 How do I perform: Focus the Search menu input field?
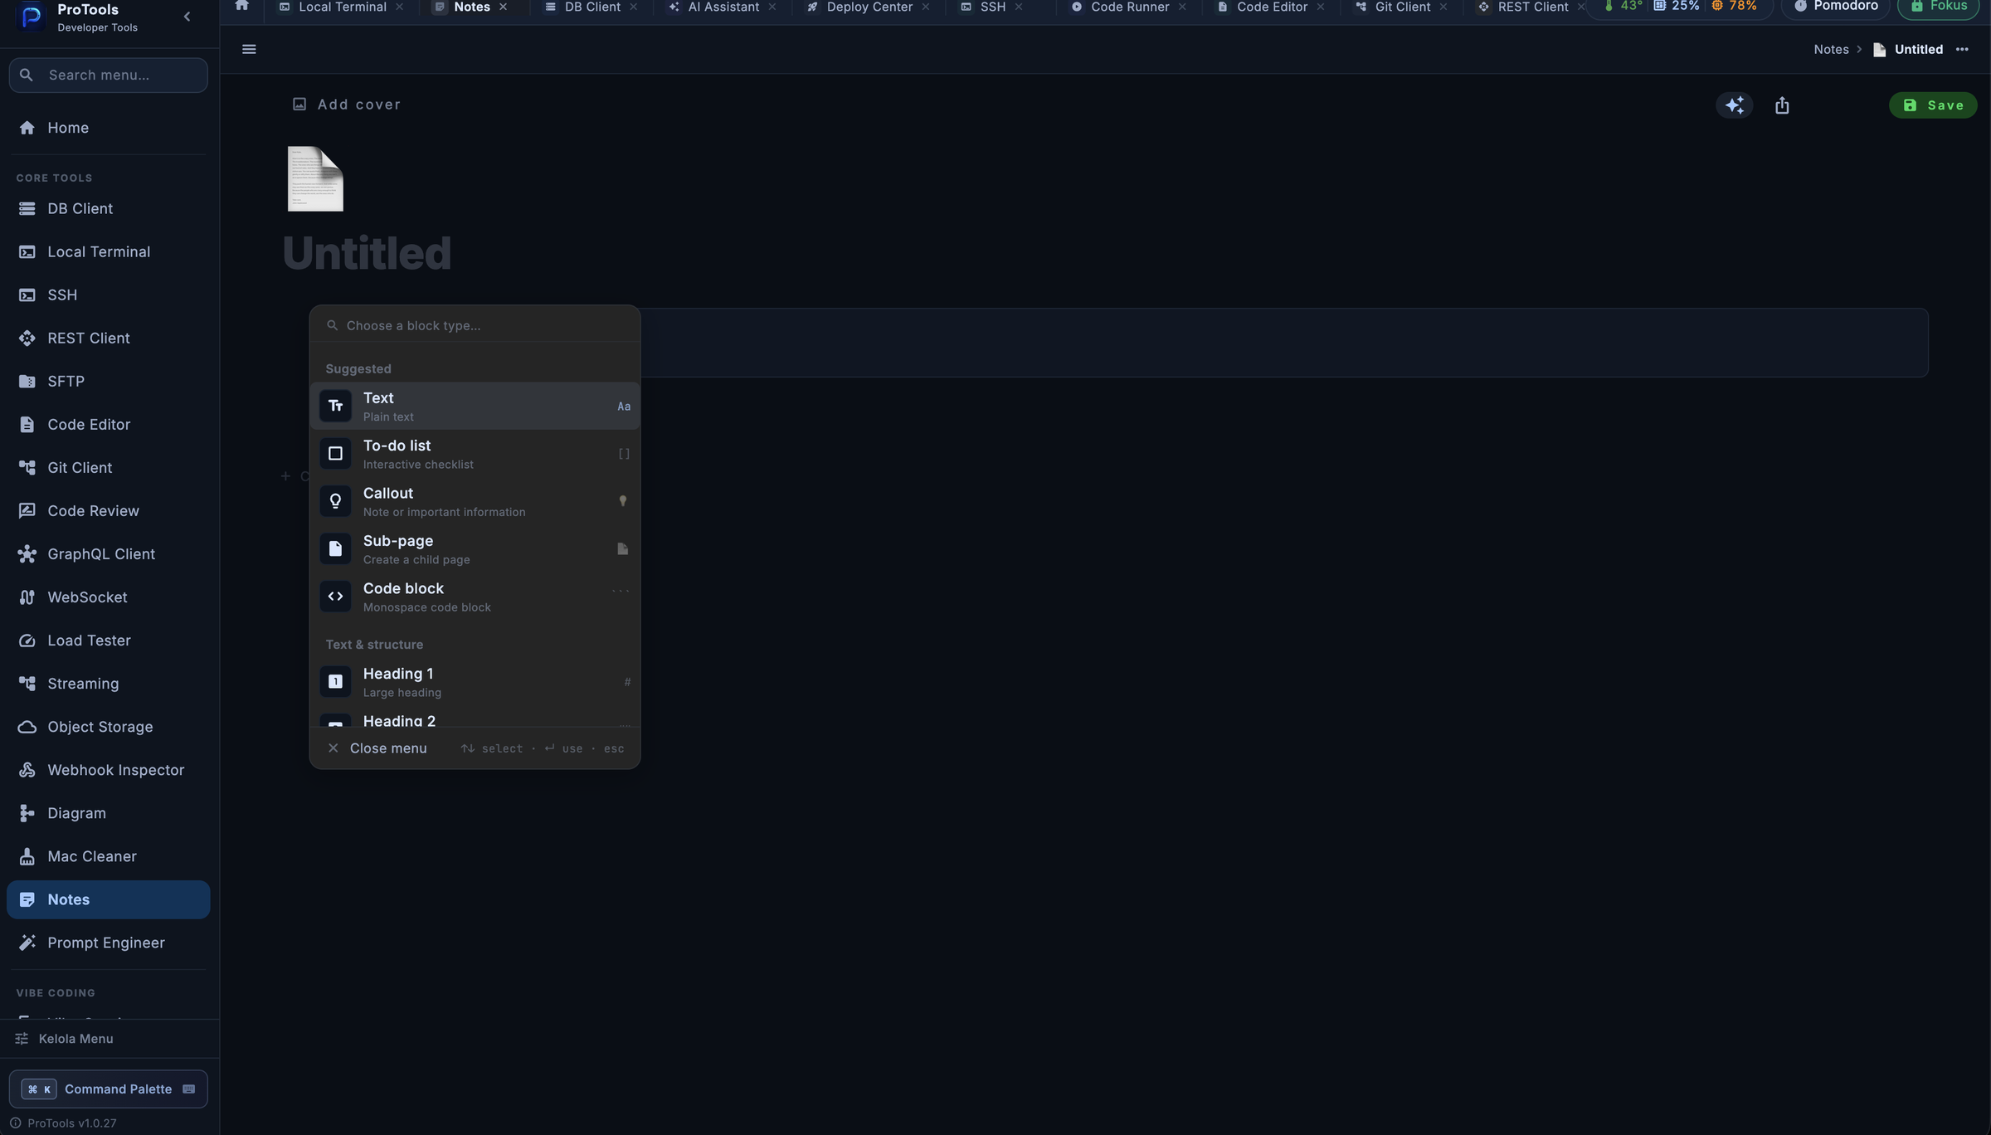(x=109, y=75)
